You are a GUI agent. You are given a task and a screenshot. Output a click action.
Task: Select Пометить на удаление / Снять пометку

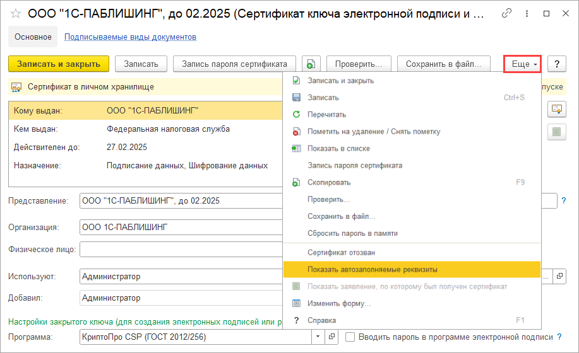[x=412, y=132]
